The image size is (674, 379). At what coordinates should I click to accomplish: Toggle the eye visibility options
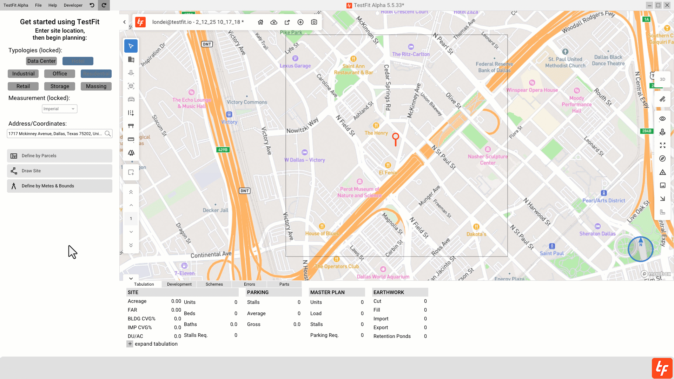662,119
